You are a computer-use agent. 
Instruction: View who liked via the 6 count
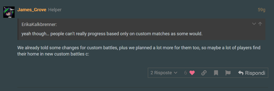(x=186, y=73)
